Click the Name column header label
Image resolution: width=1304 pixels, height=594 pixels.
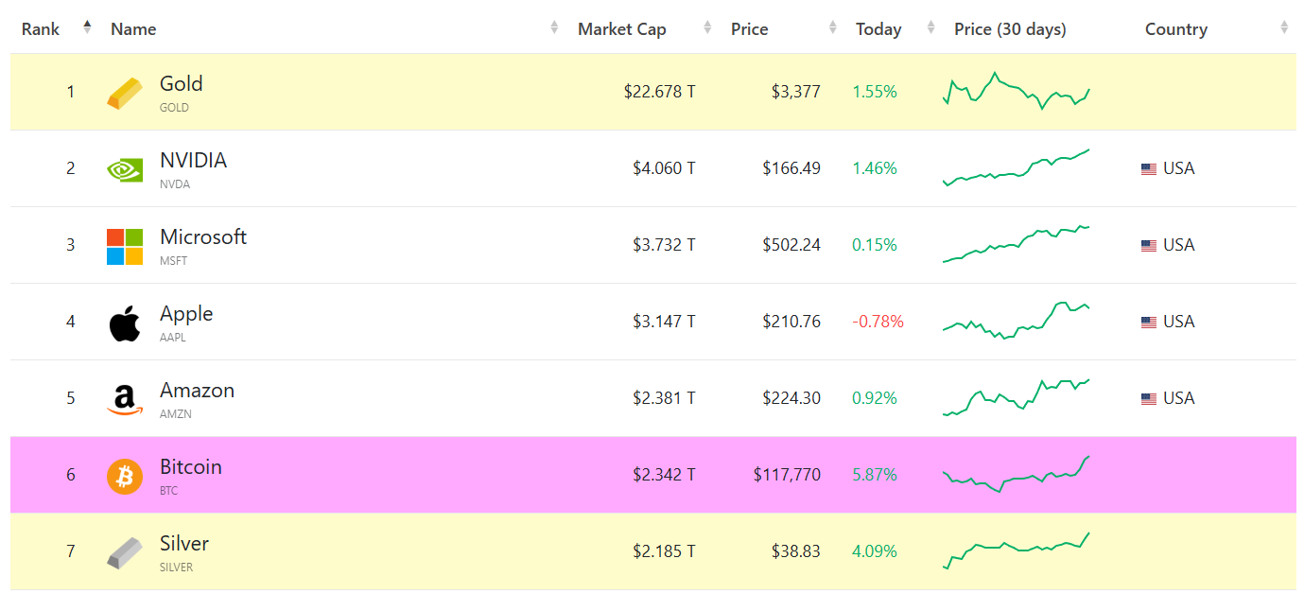133,29
